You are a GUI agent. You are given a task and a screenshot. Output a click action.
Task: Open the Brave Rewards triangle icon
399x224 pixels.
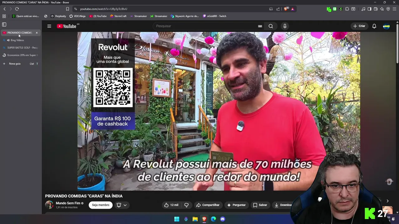(x=292, y=9)
